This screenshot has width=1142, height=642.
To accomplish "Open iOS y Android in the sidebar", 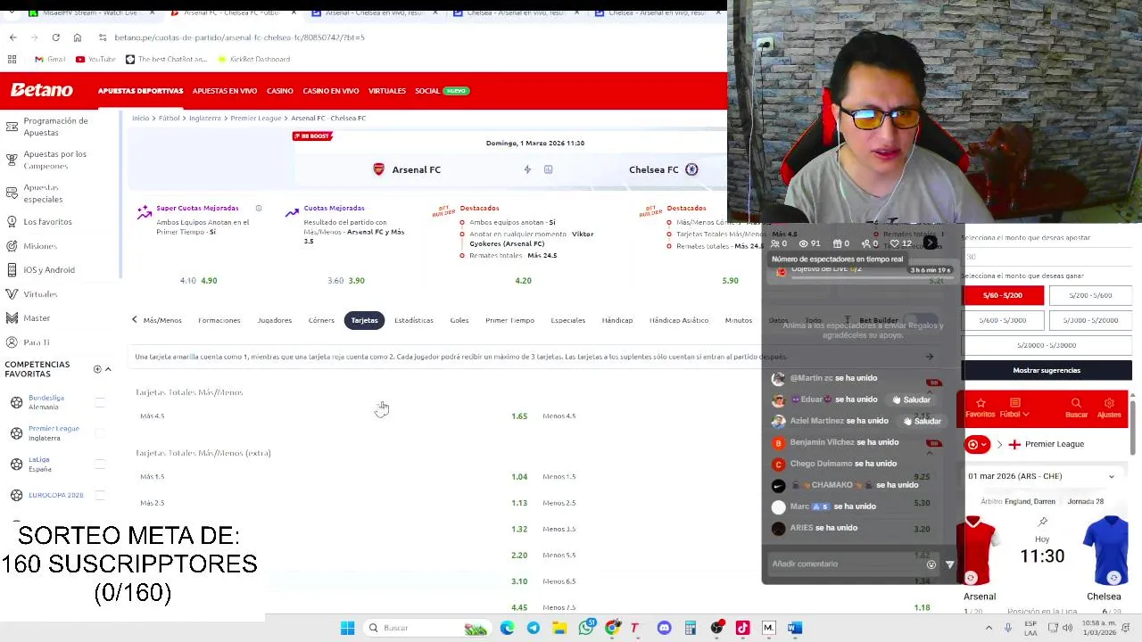I will coord(48,269).
